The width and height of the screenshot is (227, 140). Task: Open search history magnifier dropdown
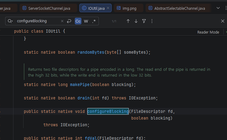(x=10, y=21)
